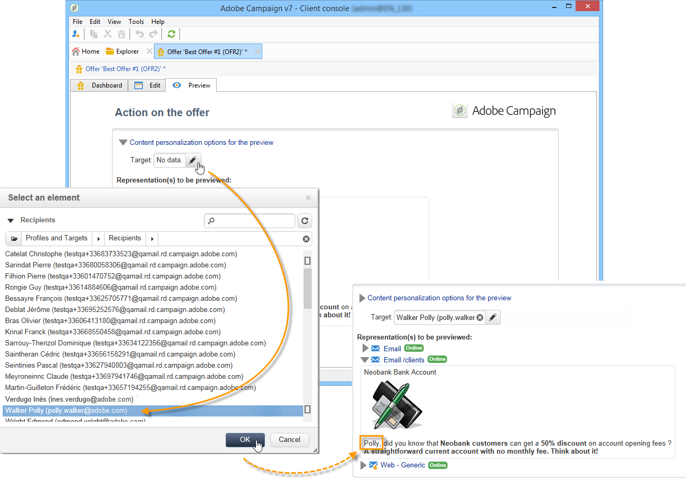686x486 pixels.
Task: Expand the Email representation
Action: click(x=365, y=349)
